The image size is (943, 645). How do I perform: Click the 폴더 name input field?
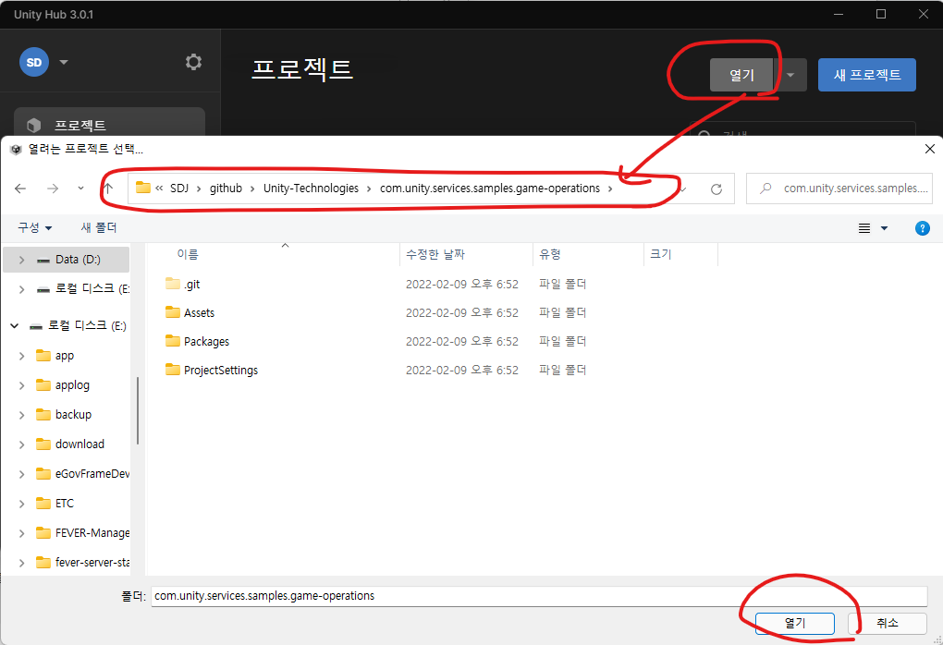coord(539,596)
